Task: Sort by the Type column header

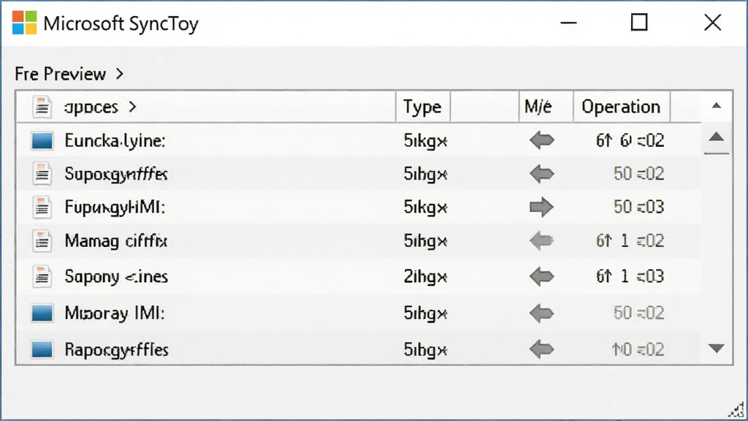Action: pos(422,107)
